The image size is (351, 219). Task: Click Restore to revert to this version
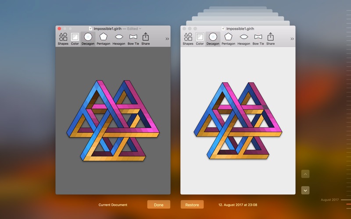coord(192,205)
